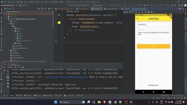Viewport: 187px width, 105px height.
Task: Collapse project_phase_one root tree node
Action: point(4,12)
